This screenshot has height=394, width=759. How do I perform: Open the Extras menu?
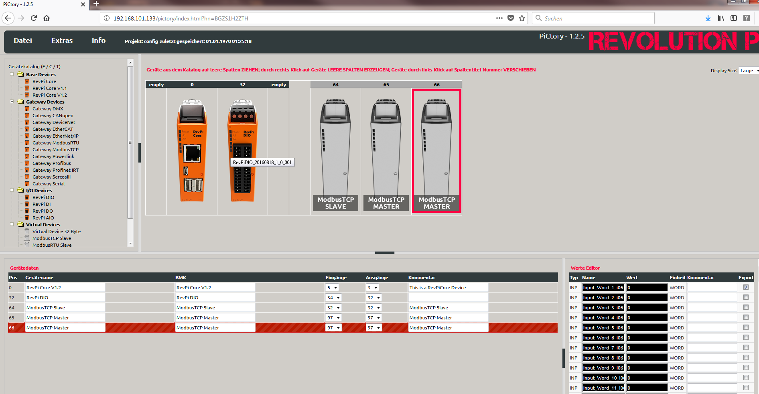(62, 41)
